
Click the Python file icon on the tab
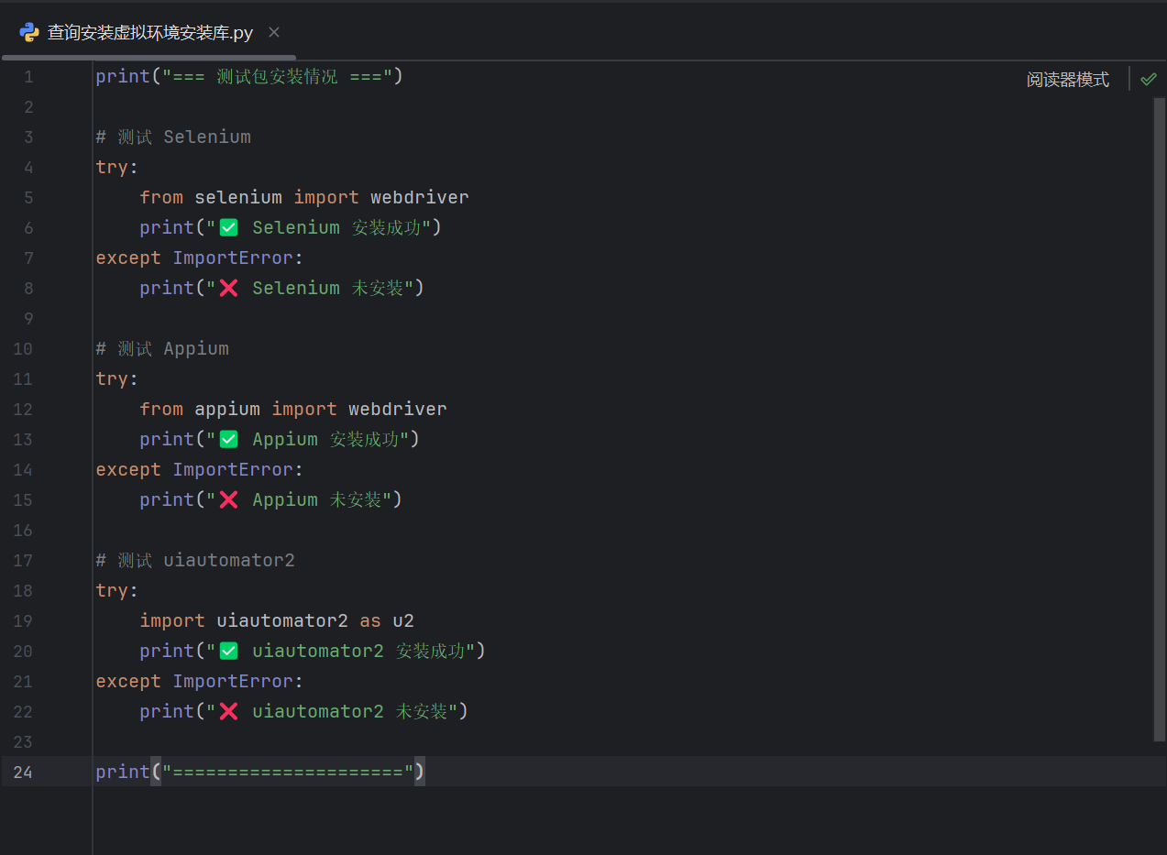tap(28, 32)
